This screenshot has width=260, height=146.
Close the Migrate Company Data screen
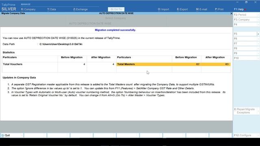click(x=232, y=13)
